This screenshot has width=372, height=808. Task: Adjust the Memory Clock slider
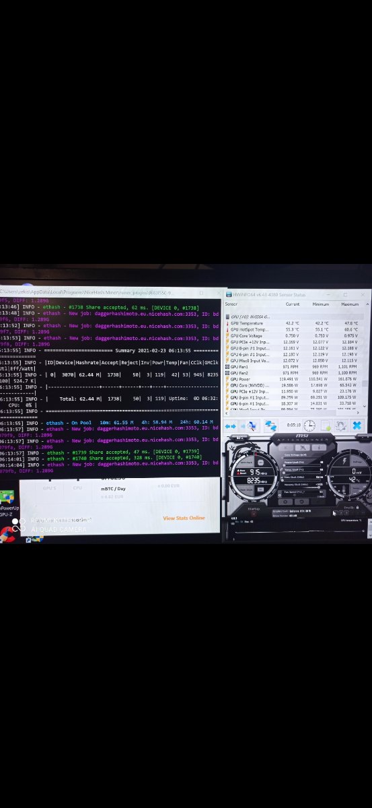[302, 487]
